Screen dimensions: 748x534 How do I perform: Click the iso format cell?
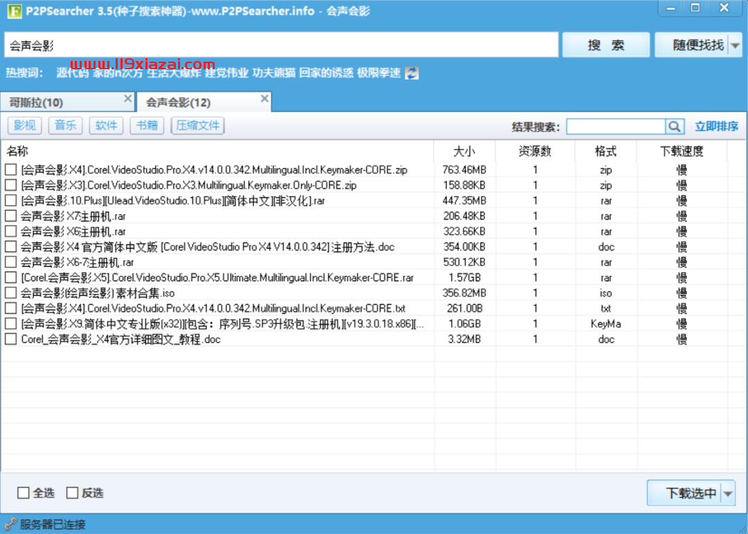coord(606,293)
